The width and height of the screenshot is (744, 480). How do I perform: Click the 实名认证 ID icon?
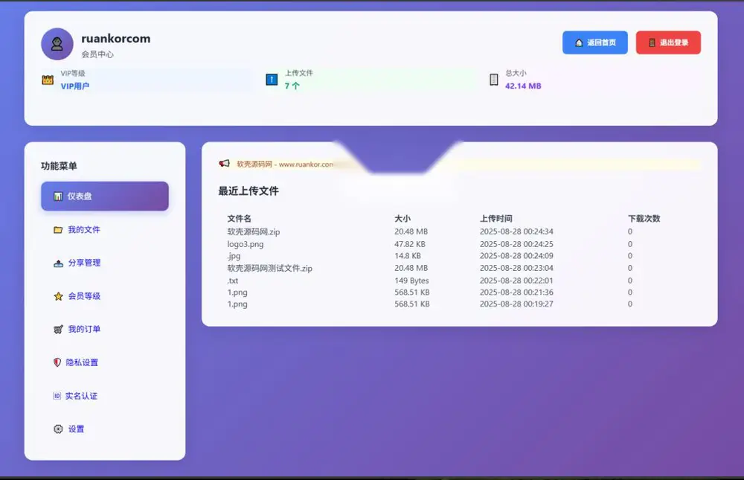point(57,395)
